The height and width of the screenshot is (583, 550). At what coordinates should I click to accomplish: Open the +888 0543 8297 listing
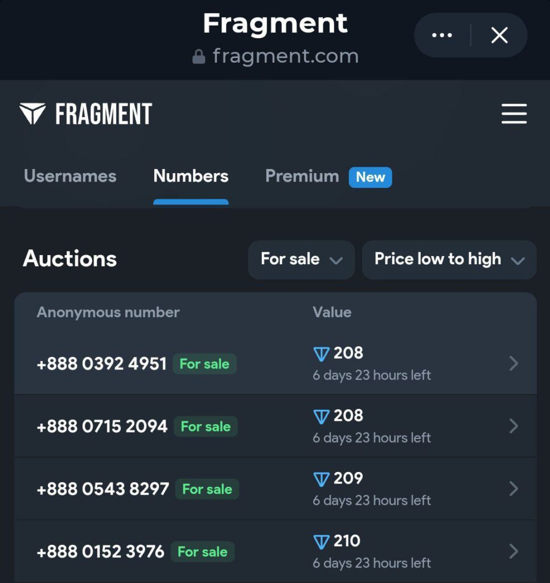[x=102, y=489]
